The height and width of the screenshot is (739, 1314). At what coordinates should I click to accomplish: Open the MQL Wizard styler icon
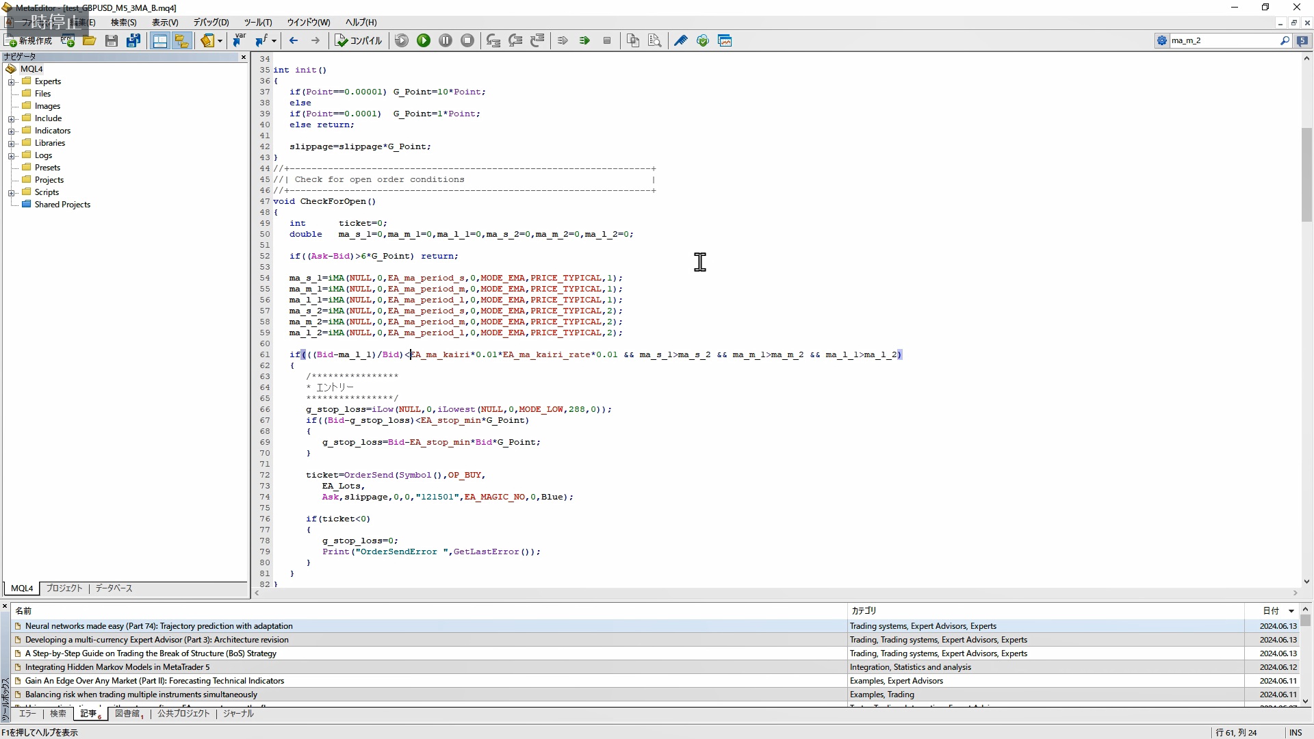[681, 41]
